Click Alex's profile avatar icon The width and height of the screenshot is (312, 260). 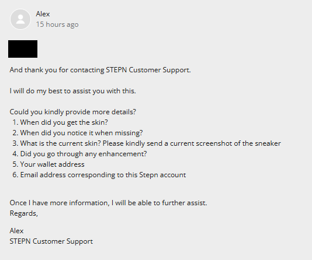(x=20, y=19)
